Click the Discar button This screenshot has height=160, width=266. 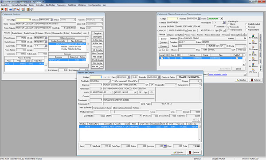[x=239, y=69]
